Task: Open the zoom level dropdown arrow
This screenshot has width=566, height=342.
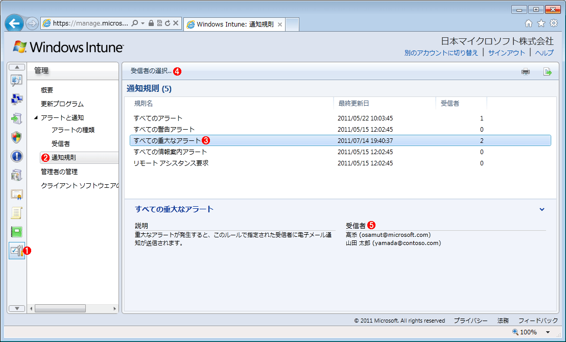Action: tap(548, 332)
